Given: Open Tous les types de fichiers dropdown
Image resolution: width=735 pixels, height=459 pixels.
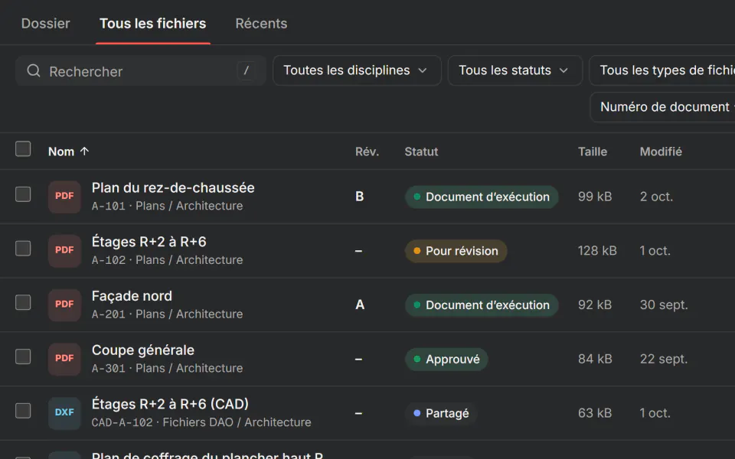Looking at the screenshot, I should pos(661,70).
